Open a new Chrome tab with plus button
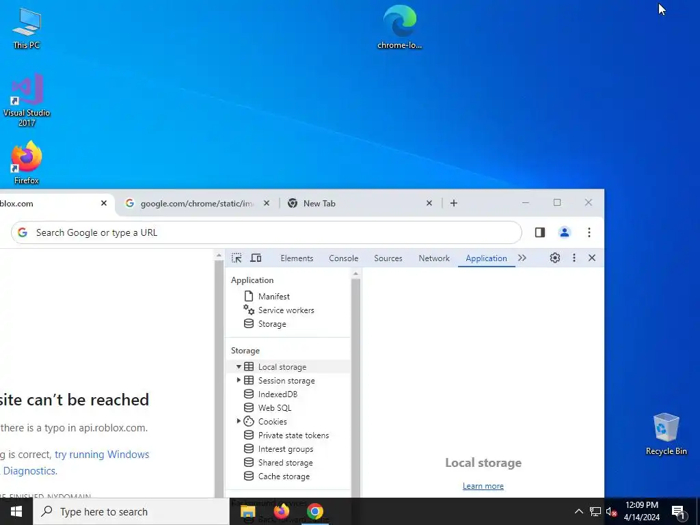Image resolution: width=700 pixels, height=525 pixels. 454,203
